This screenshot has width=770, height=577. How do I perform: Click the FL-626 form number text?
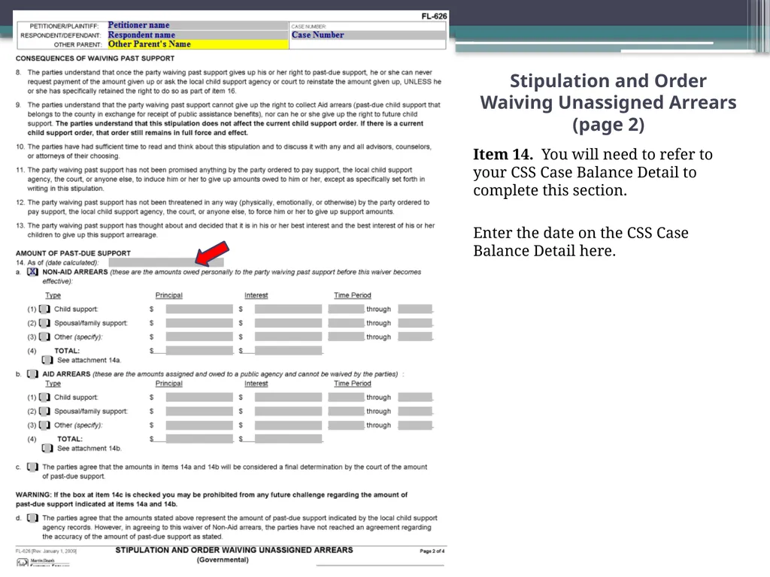(434, 17)
